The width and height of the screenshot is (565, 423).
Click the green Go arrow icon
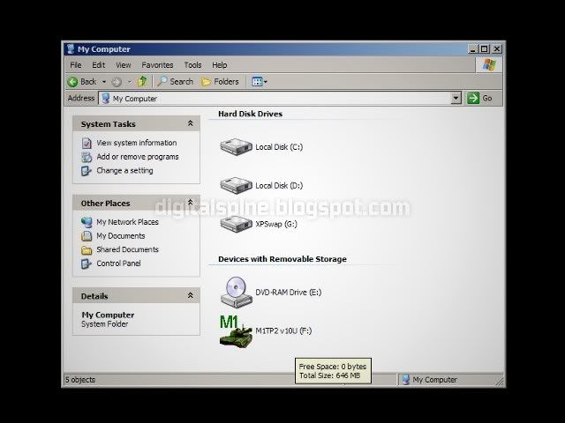click(x=473, y=98)
